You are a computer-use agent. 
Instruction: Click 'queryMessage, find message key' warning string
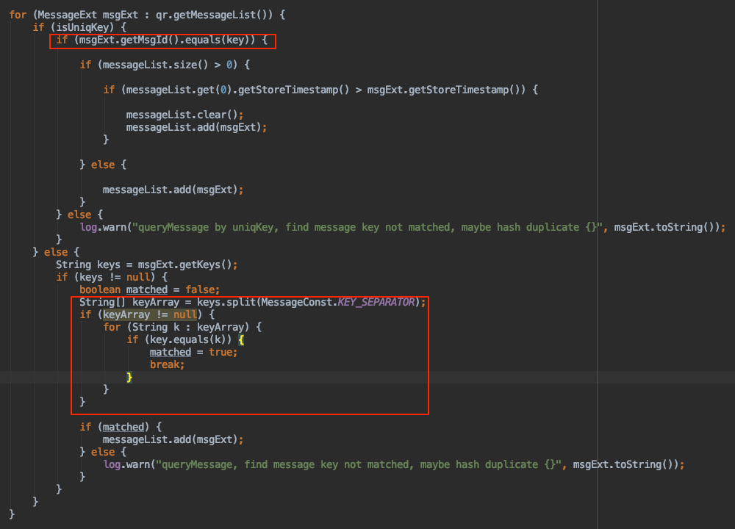click(359, 465)
